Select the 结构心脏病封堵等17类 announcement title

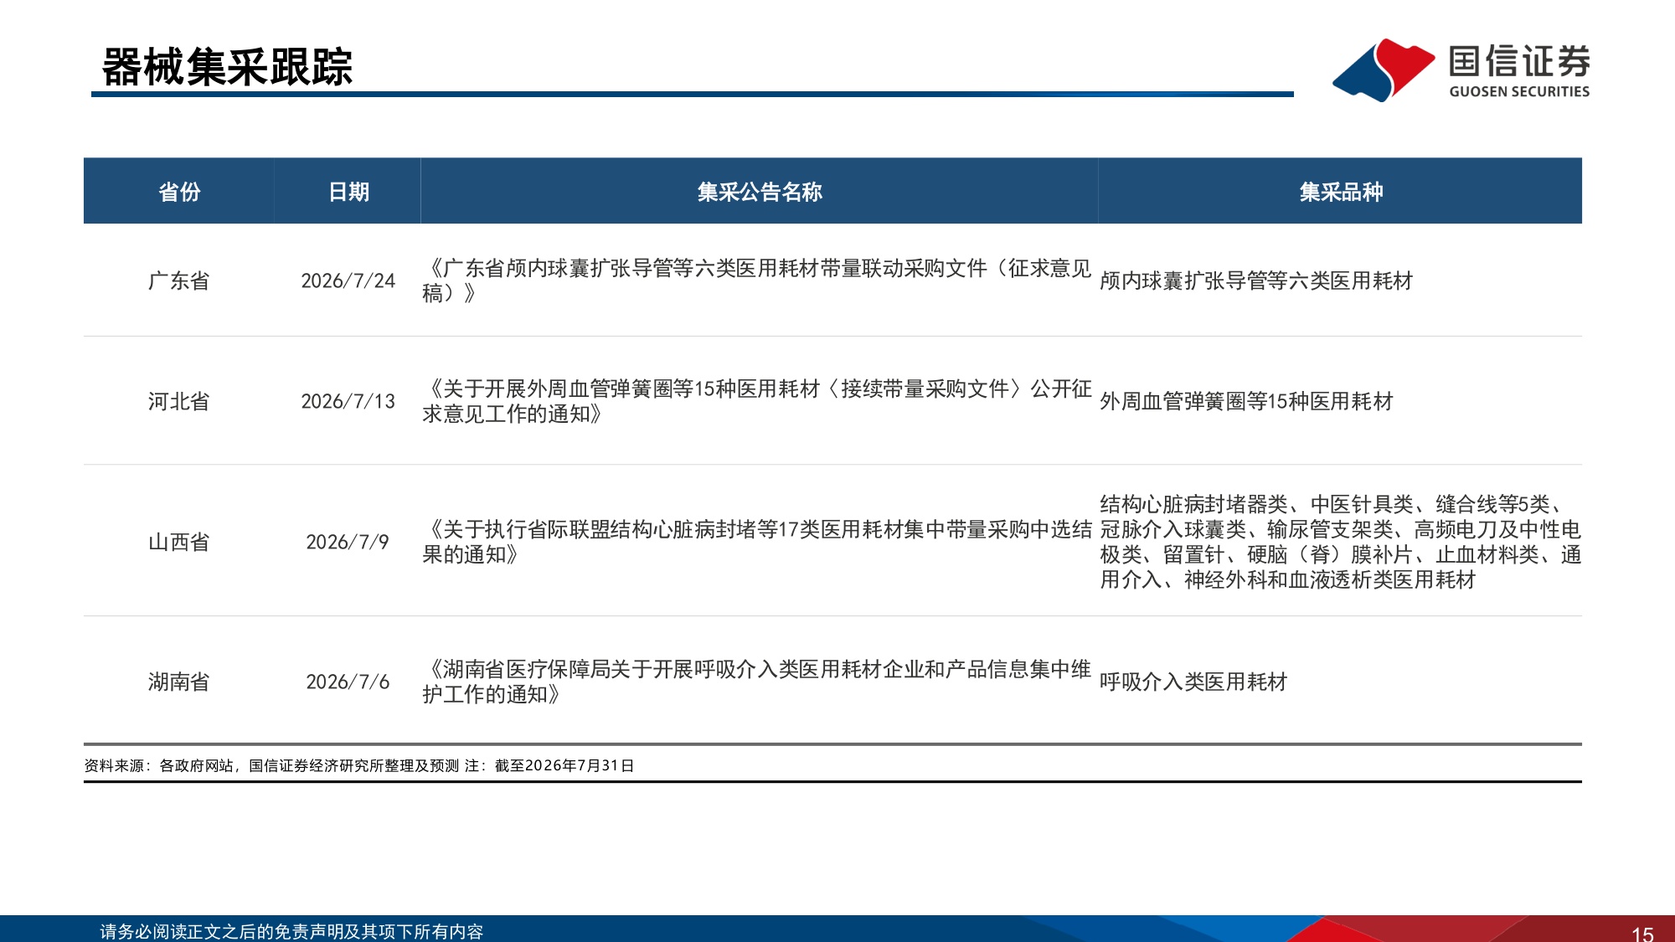pos(757,542)
